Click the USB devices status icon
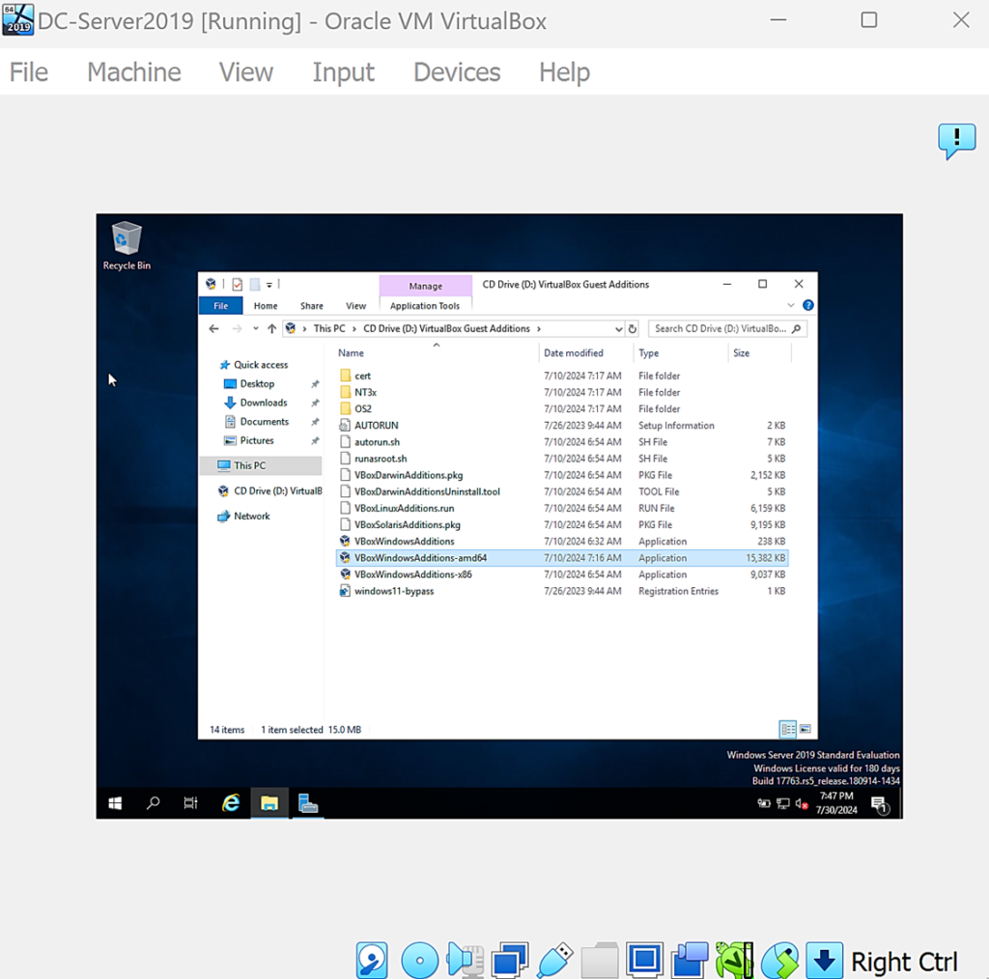The width and height of the screenshot is (989, 979). pyautogui.click(x=554, y=961)
